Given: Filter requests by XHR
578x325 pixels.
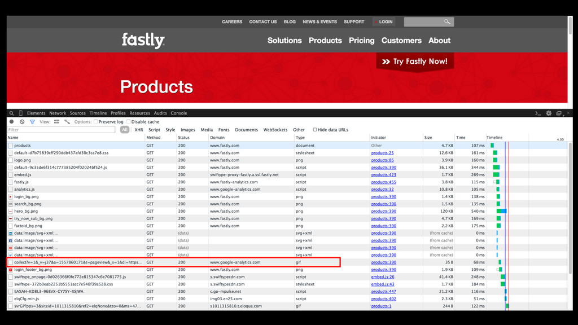Looking at the screenshot, I should (139, 130).
